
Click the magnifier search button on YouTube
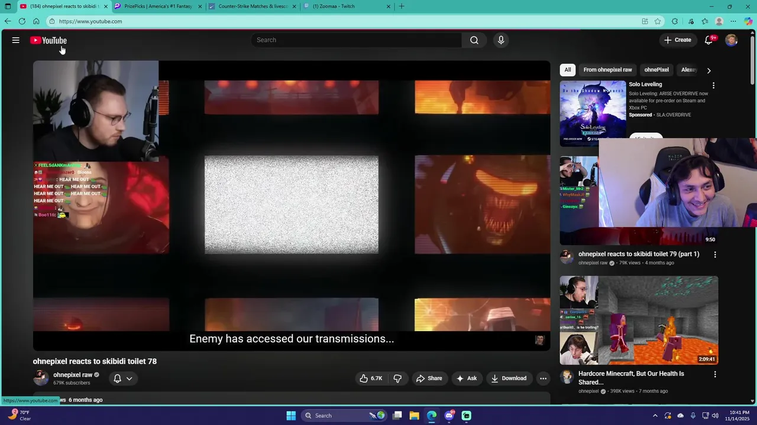pyautogui.click(x=474, y=40)
